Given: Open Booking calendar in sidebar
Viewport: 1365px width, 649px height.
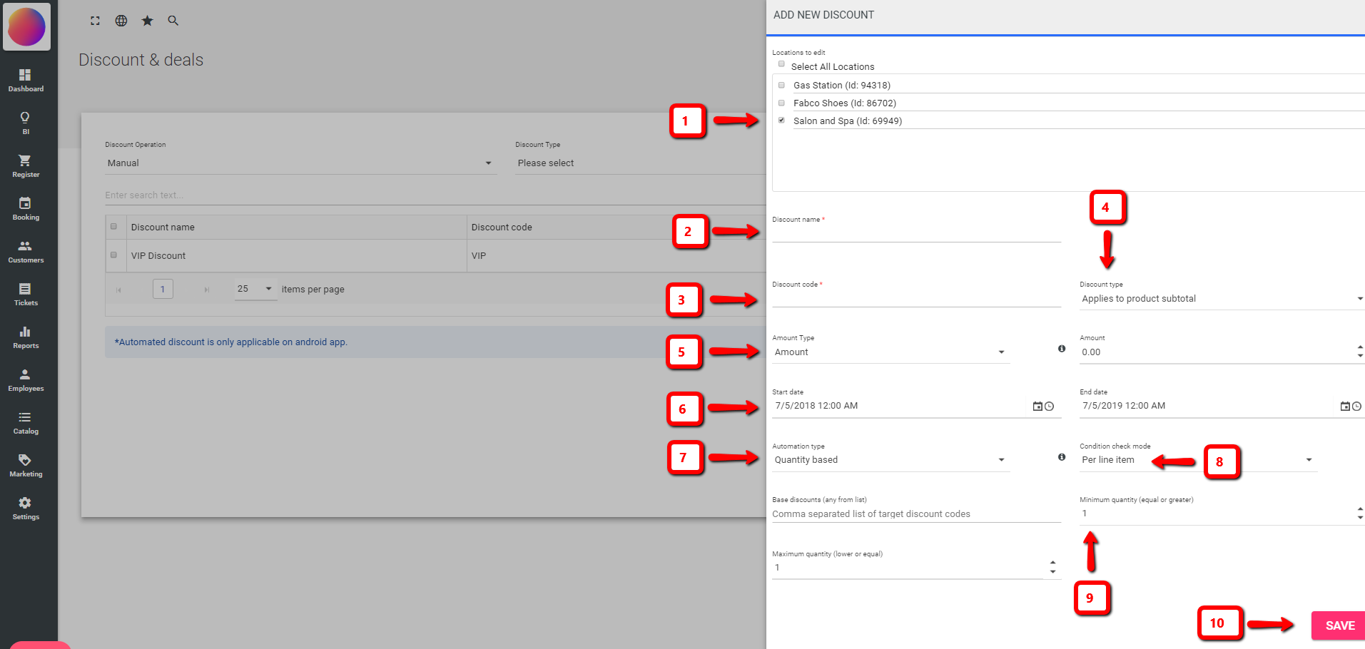Looking at the screenshot, I should tap(26, 209).
